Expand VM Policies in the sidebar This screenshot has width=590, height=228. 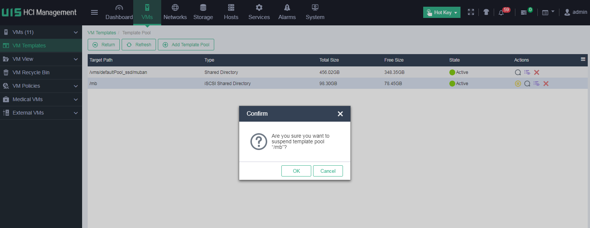coord(41,86)
